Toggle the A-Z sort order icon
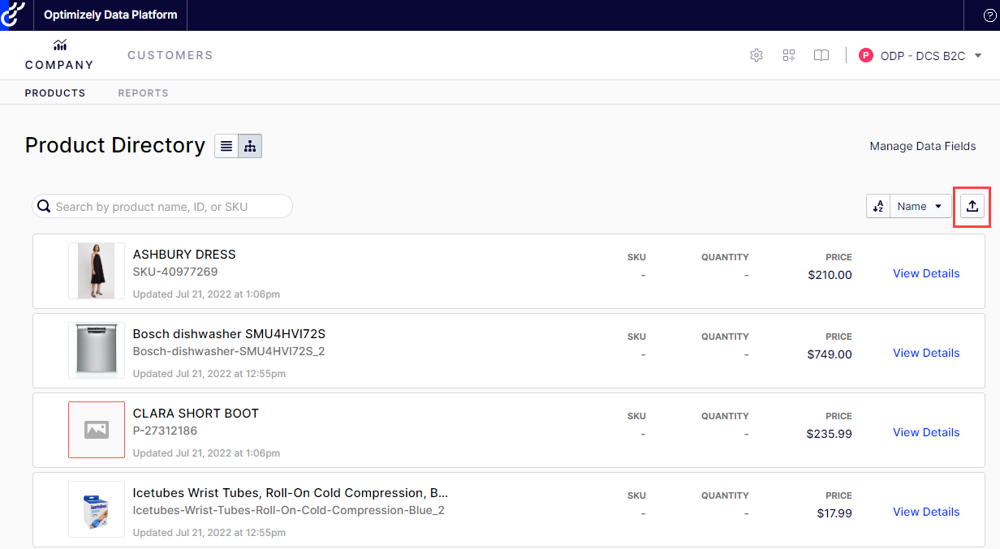Image resolution: width=1000 pixels, height=549 pixels. click(878, 207)
